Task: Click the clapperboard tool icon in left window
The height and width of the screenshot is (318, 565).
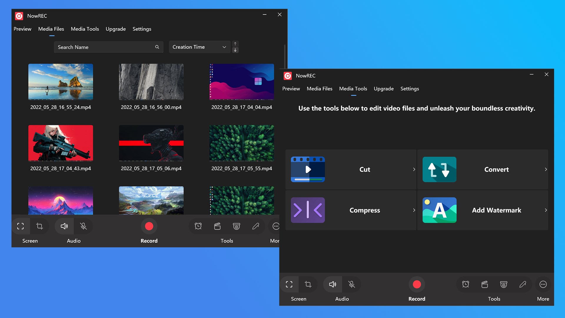Action: pyautogui.click(x=217, y=226)
